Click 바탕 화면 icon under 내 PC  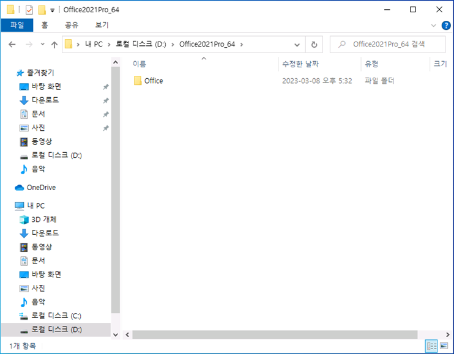[x=24, y=275]
